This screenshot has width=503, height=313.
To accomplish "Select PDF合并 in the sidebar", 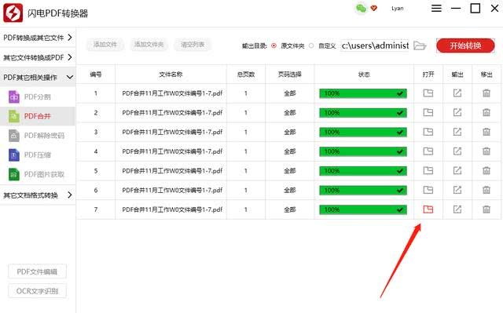I will pyautogui.click(x=38, y=116).
